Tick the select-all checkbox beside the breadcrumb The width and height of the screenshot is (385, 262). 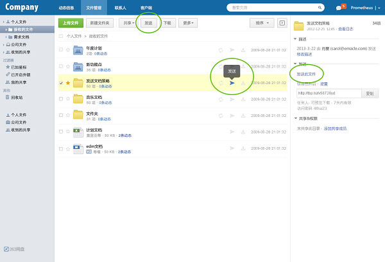click(61, 37)
